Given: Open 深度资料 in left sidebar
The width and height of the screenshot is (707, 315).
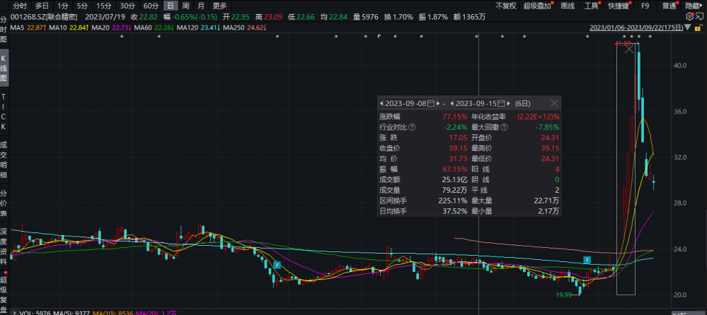Looking at the screenshot, I should pos(4,246).
